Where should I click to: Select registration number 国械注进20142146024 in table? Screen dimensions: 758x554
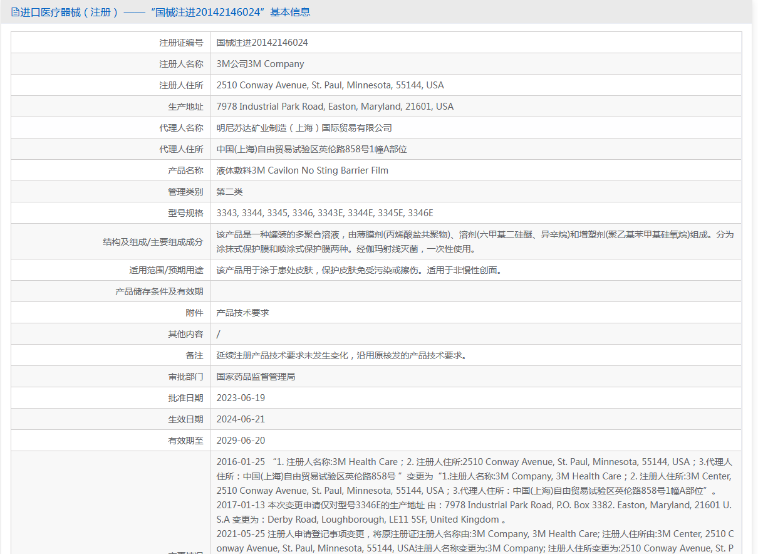[x=262, y=43]
